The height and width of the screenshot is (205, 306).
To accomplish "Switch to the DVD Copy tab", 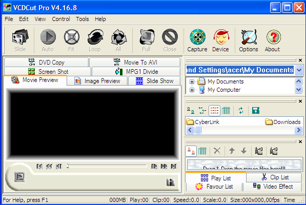I will [46, 62].
